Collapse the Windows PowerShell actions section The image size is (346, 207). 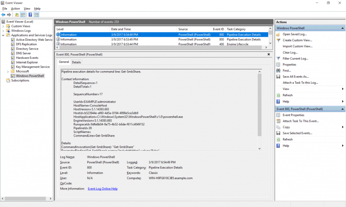coord(343,28)
